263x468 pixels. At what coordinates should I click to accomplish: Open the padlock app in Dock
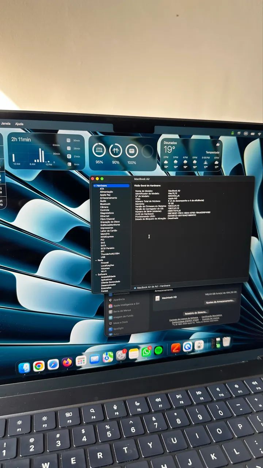[199, 345]
